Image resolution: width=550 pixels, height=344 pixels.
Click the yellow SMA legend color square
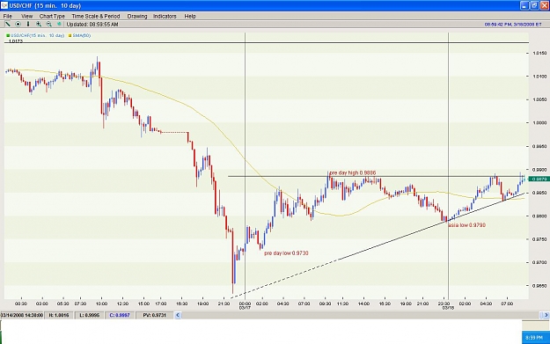click(x=70, y=35)
